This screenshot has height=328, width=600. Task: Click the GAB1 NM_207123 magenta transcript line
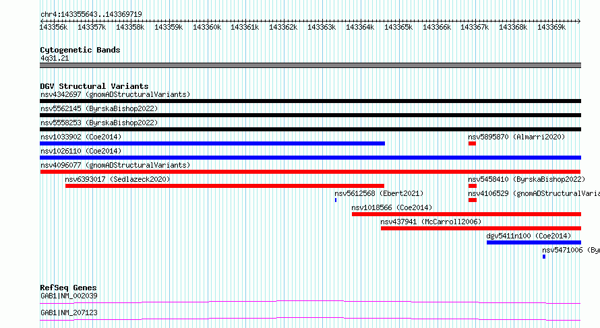coord(310,319)
